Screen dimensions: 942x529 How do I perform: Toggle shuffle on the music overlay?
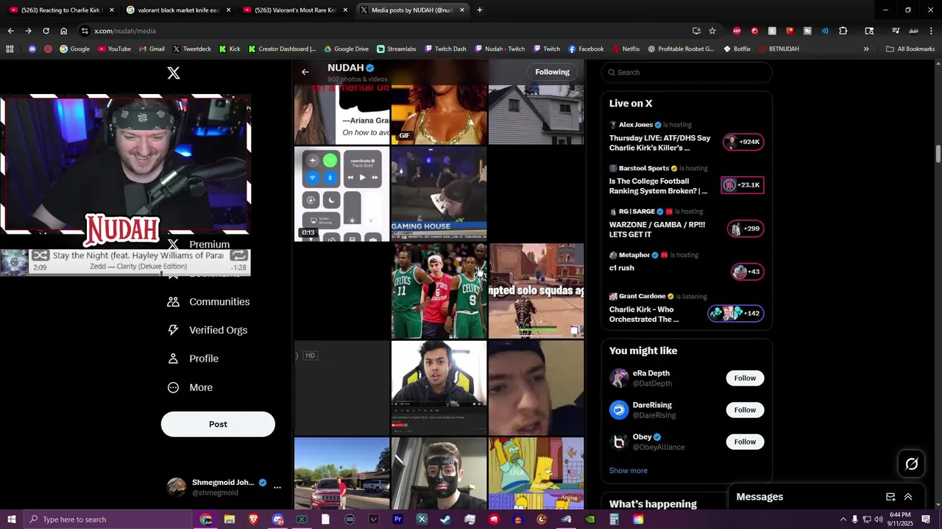click(x=40, y=256)
